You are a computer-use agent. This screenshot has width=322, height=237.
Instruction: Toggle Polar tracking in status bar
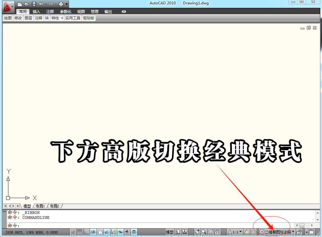coord(93,232)
